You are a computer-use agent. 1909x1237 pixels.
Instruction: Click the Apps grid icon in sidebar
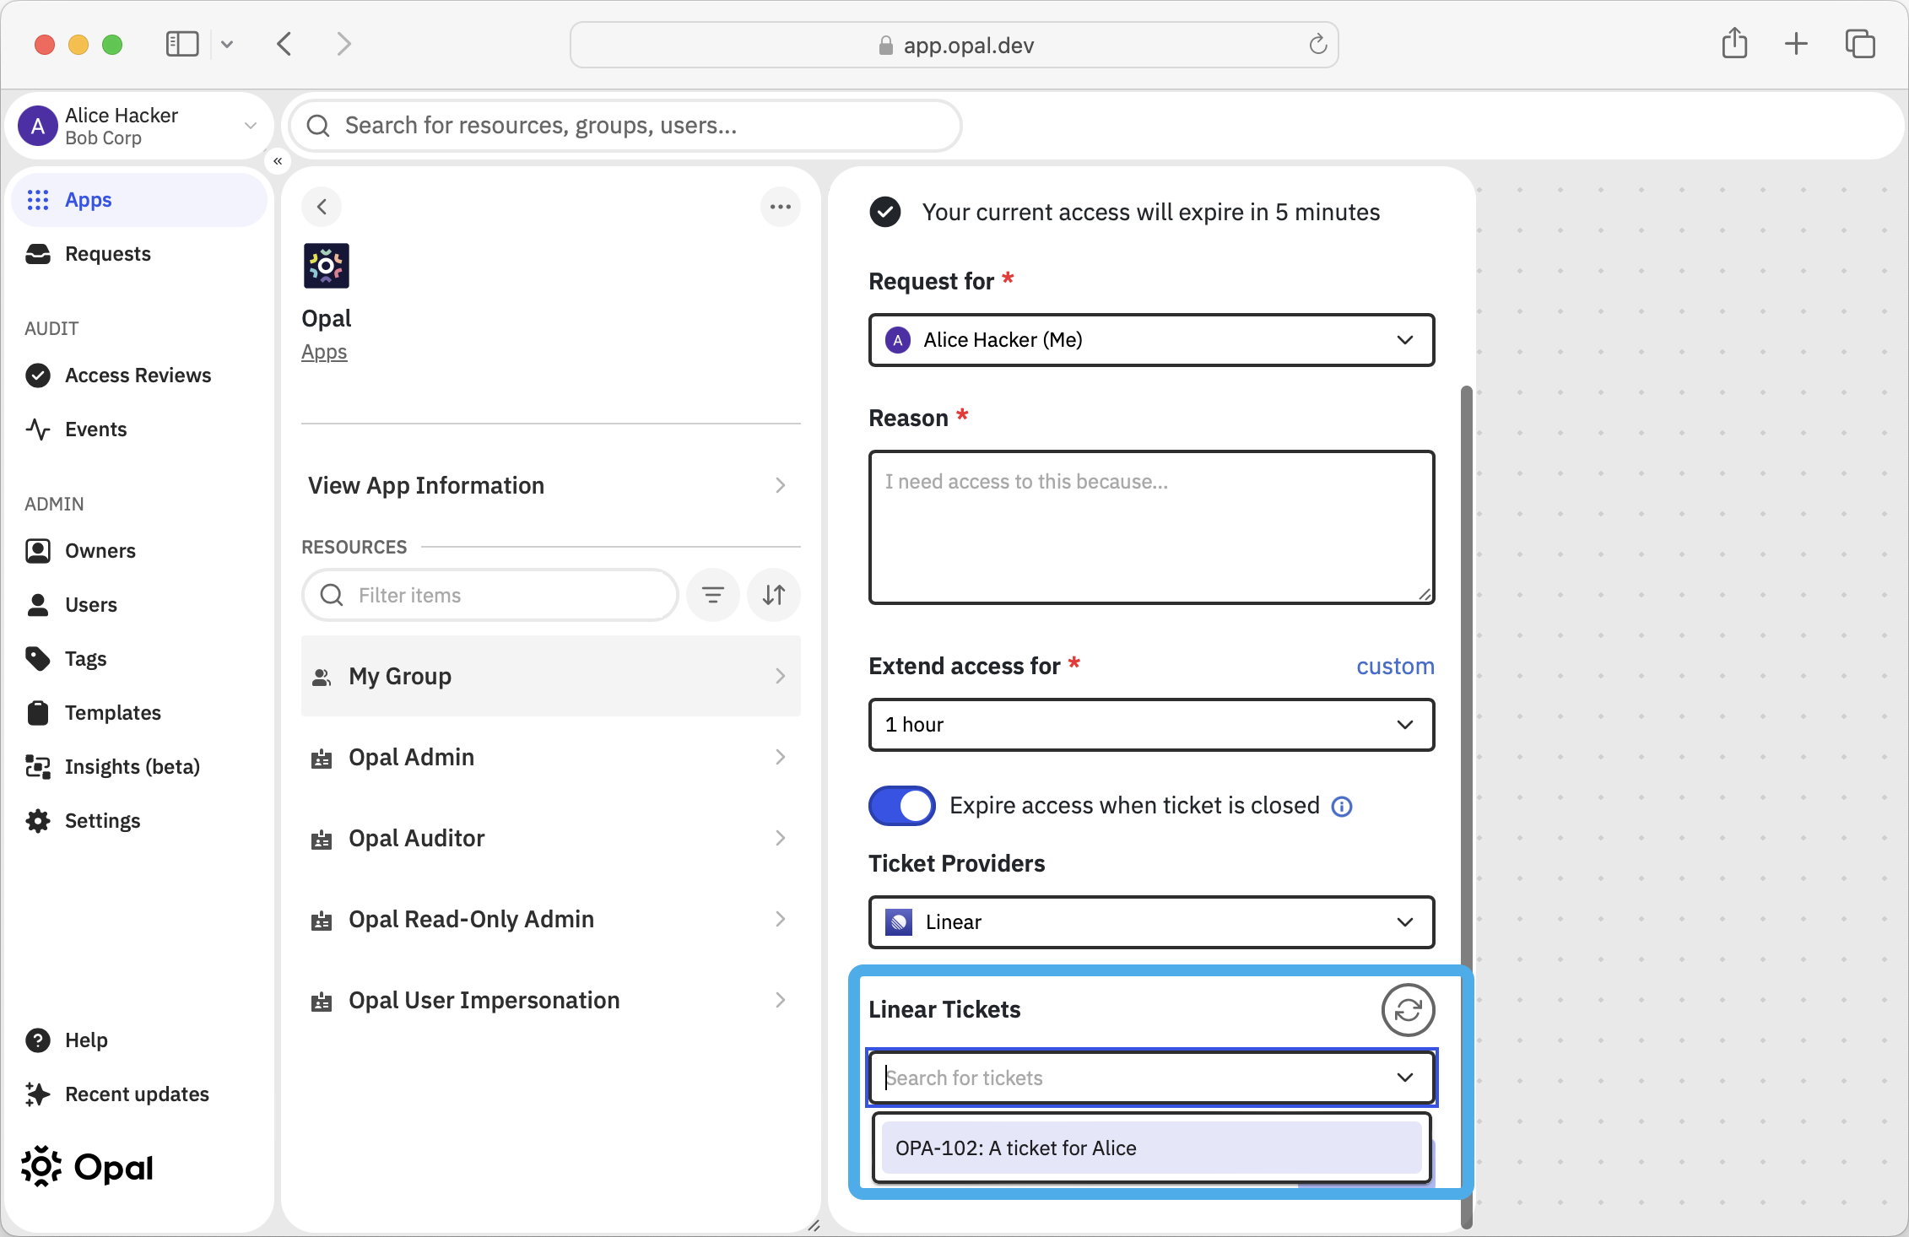pos(38,200)
